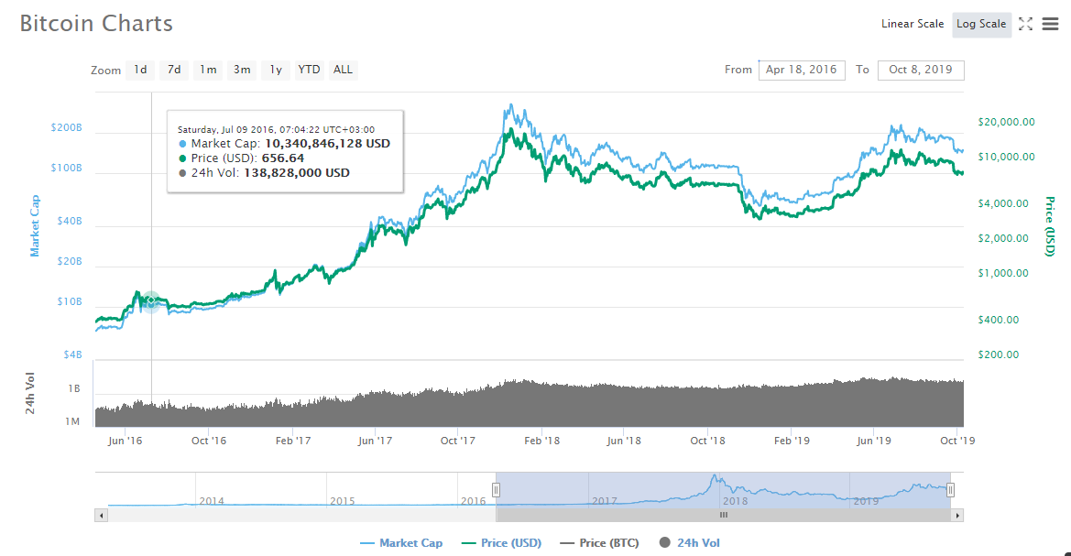Set zoom range to 7d
Image resolution: width=1071 pixels, height=556 pixels.
[174, 70]
